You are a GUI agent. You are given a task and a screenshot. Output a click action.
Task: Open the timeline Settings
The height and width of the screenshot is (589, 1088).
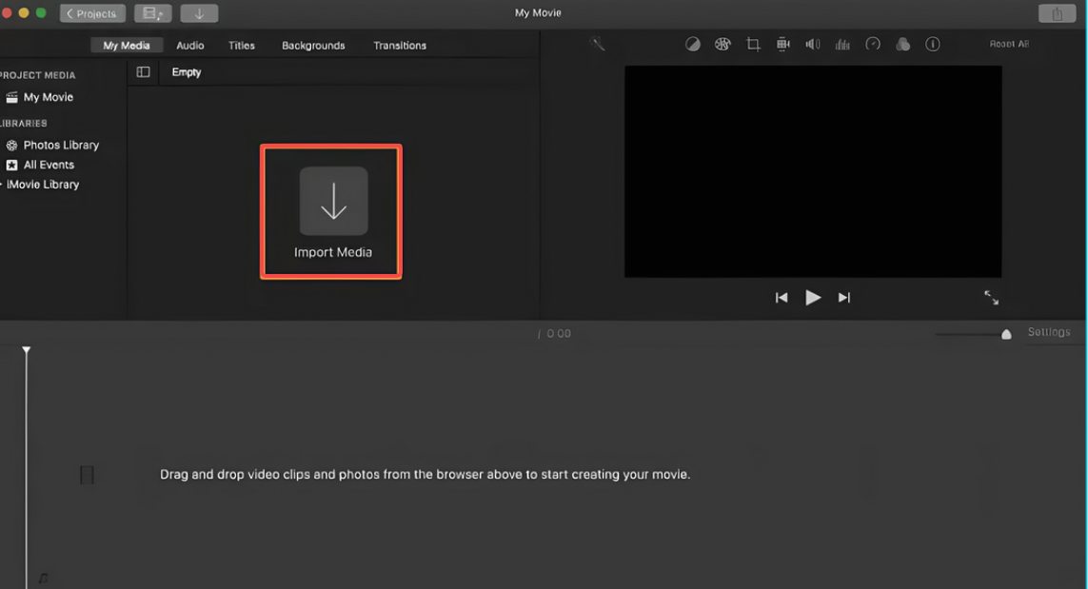pos(1048,332)
